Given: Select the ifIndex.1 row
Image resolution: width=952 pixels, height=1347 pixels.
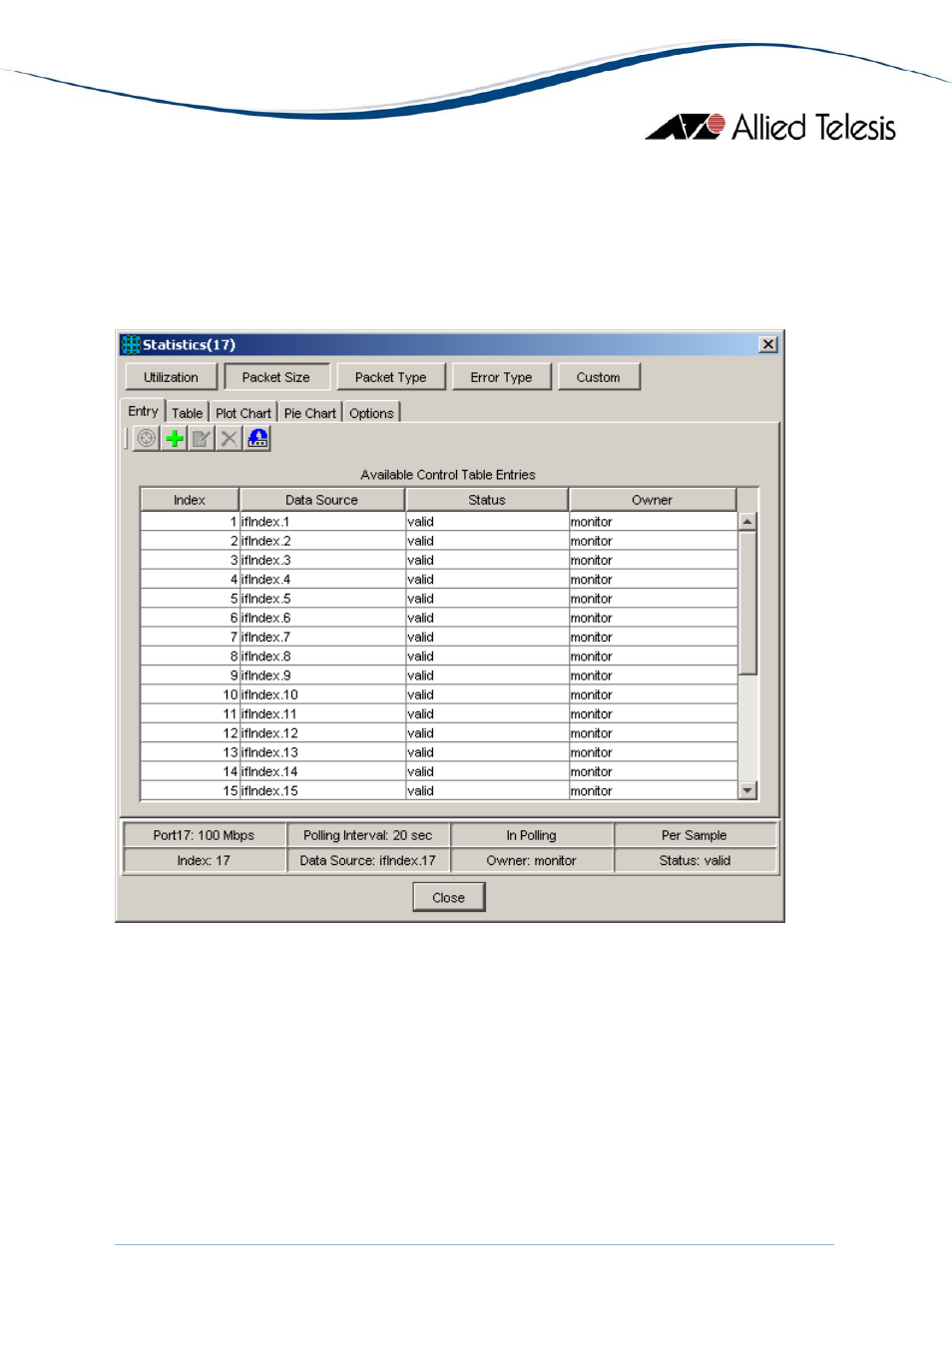Looking at the screenshot, I should click(439, 522).
